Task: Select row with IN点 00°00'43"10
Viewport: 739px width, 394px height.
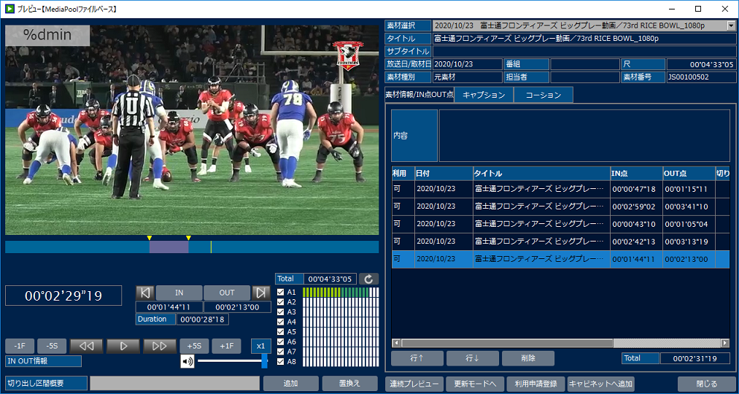Action: [x=561, y=224]
